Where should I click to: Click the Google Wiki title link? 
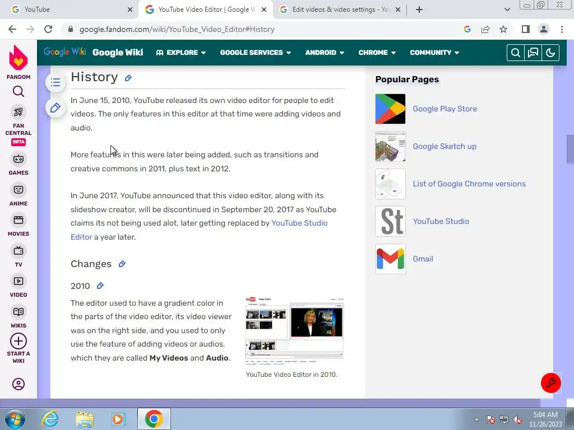pyautogui.click(x=118, y=53)
